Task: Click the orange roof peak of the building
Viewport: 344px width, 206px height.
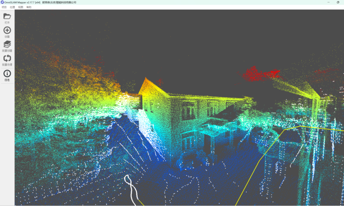Action: [x=147, y=81]
